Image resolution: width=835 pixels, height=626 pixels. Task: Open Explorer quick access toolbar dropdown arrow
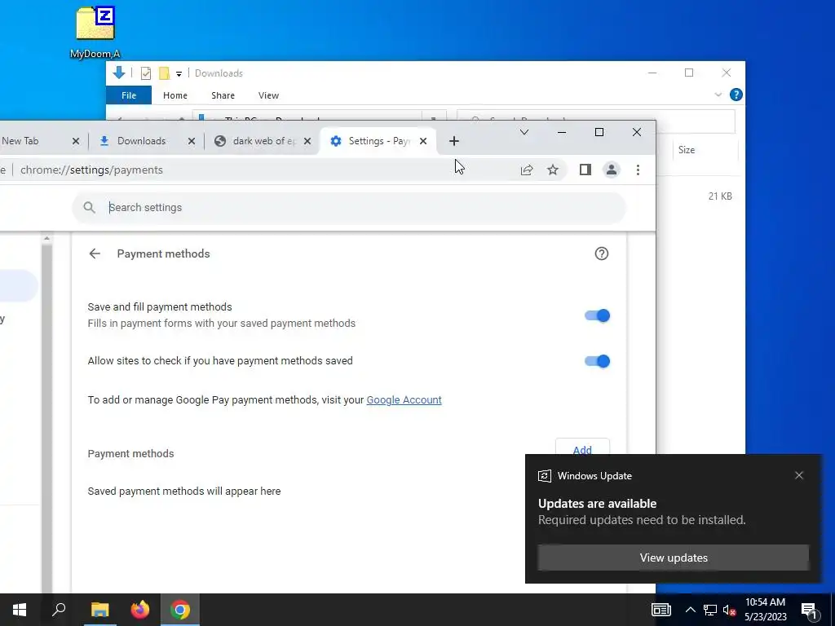pyautogui.click(x=179, y=74)
